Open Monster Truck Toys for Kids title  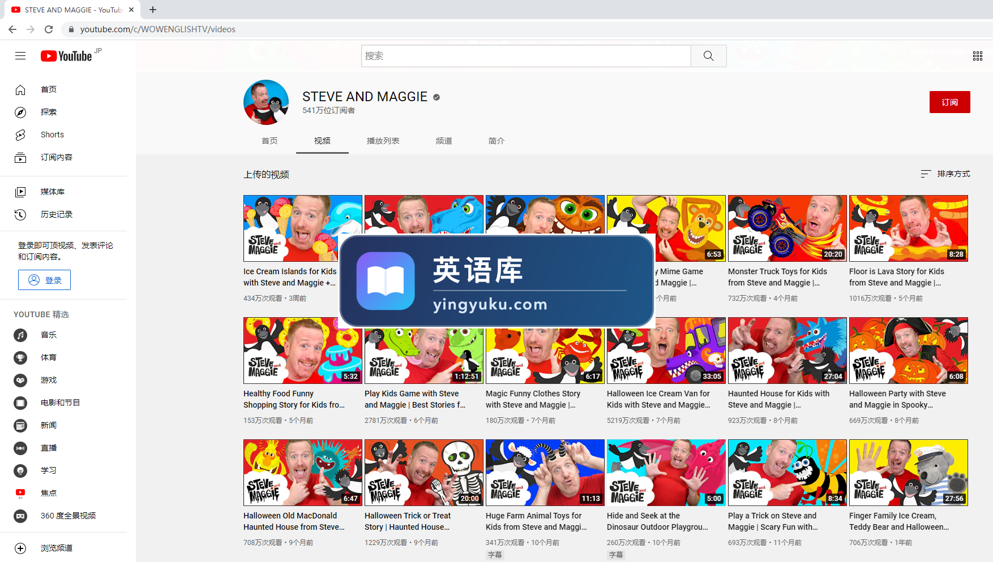point(778,277)
